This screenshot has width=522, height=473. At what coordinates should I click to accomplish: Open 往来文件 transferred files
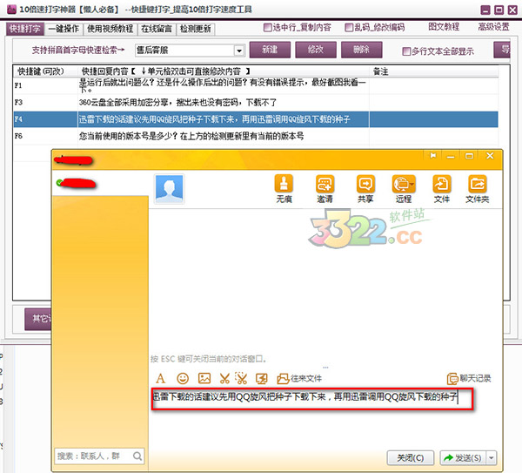[x=299, y=378]
